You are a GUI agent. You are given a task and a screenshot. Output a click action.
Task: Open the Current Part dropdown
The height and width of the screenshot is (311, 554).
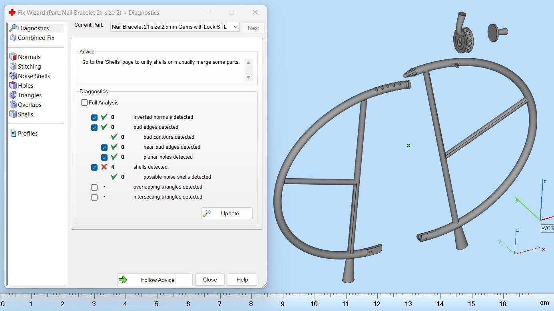(175, 27)
